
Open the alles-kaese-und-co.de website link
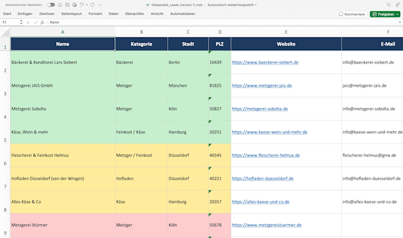coord(261,202)
